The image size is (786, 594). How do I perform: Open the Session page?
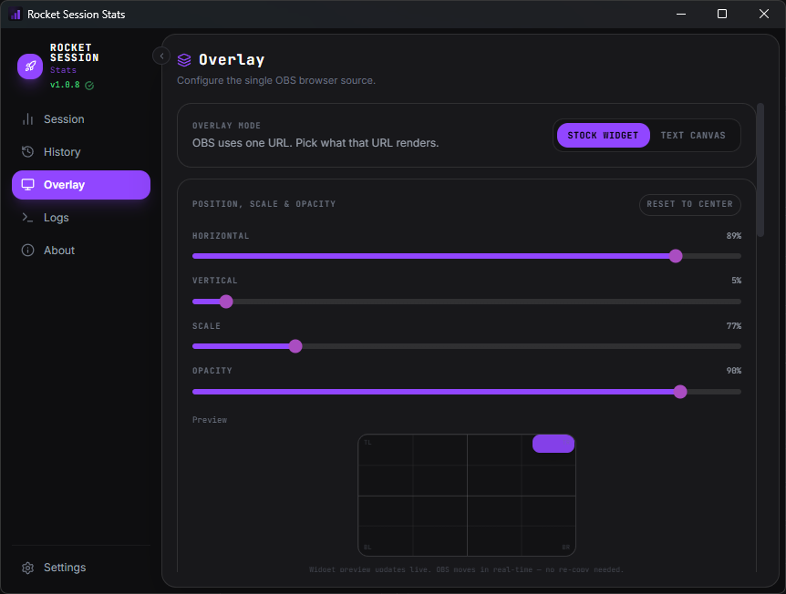tap(81, 119)
